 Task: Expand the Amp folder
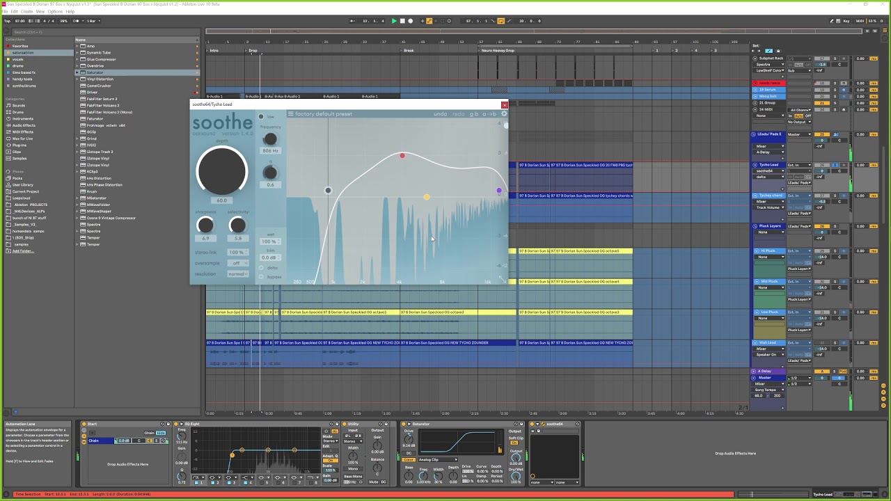79,46
